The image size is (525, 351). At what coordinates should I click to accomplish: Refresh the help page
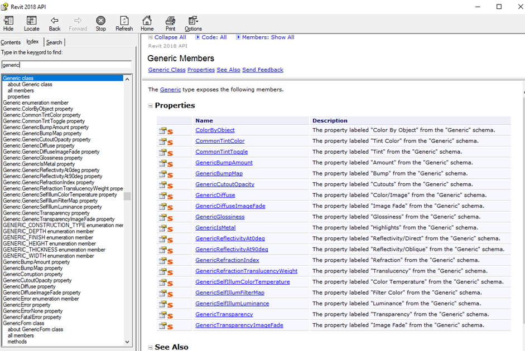pos(124,23)
